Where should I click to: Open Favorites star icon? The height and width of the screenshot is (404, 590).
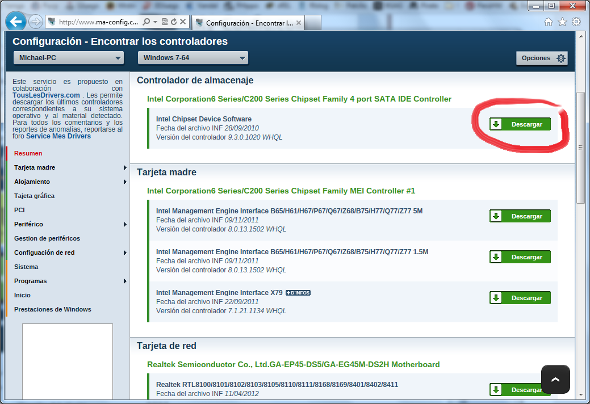click(562, 22)
